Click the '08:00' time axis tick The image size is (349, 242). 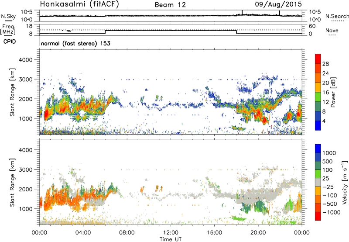pyautogui.click(x=127, y=233)
